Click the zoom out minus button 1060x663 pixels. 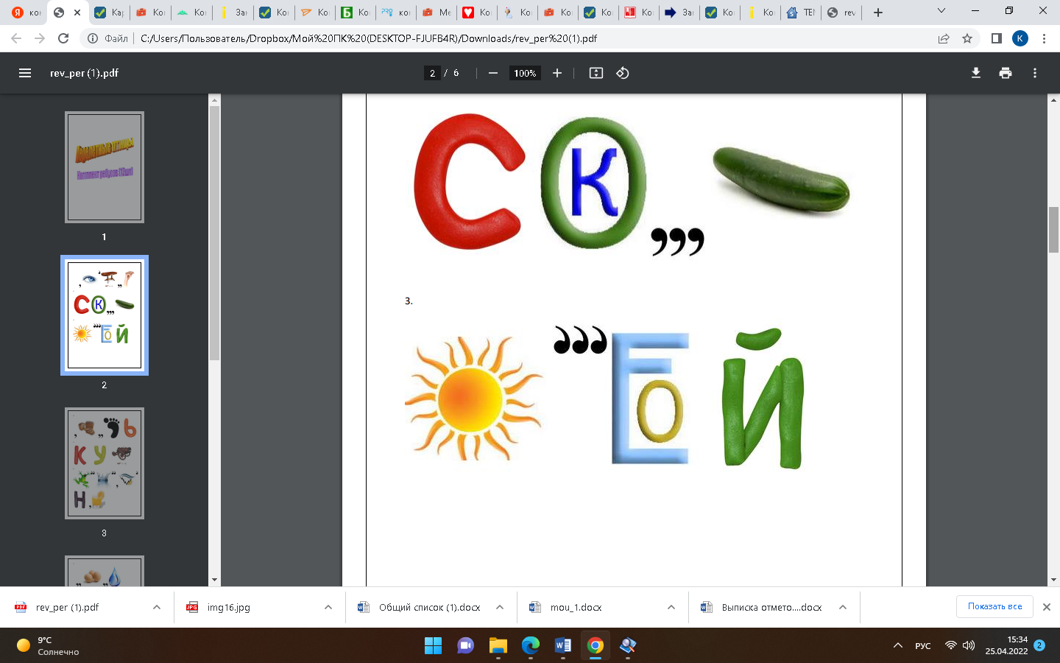point(493,73)
